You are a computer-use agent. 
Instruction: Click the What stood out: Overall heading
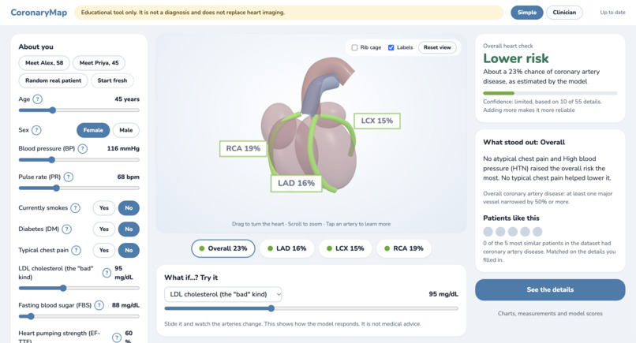[x=524, y=142]
